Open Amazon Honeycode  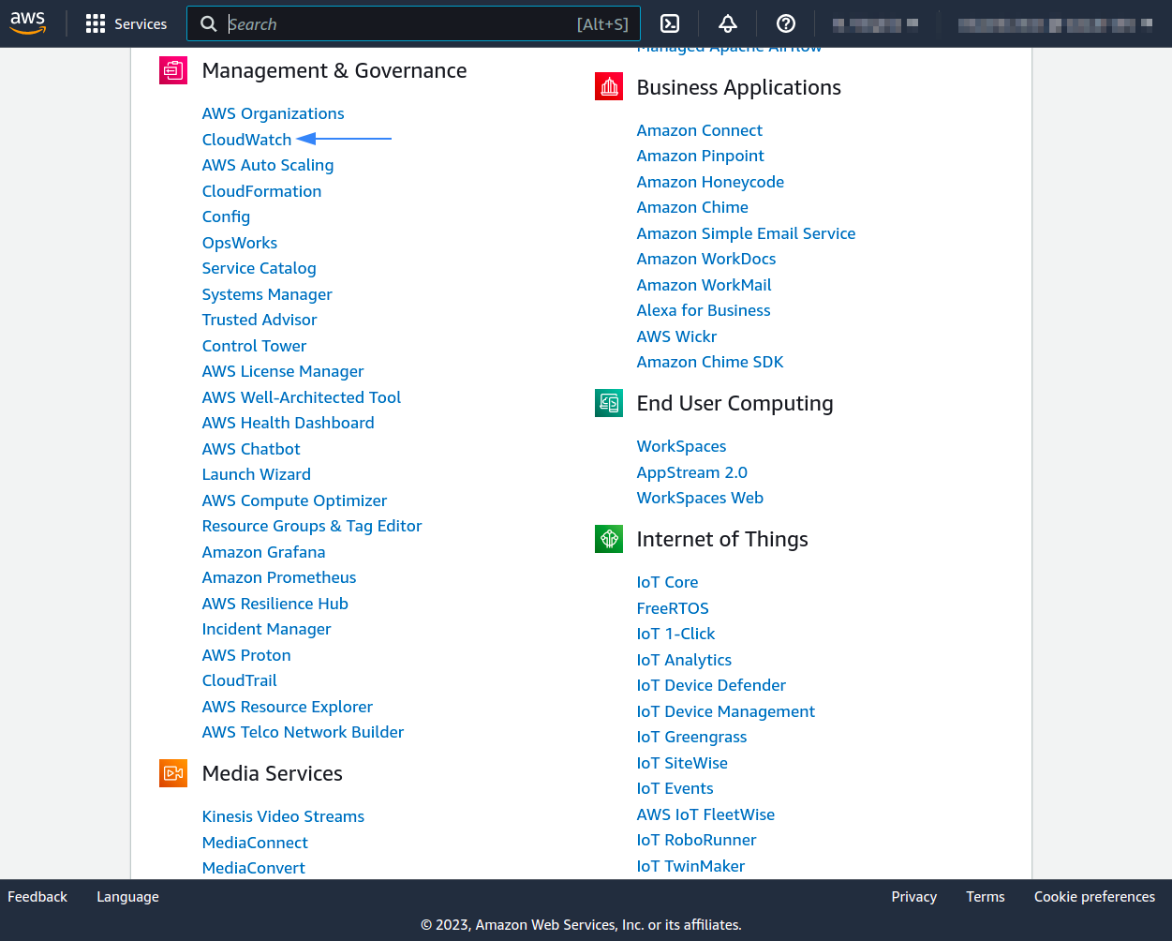click(710, 182)
